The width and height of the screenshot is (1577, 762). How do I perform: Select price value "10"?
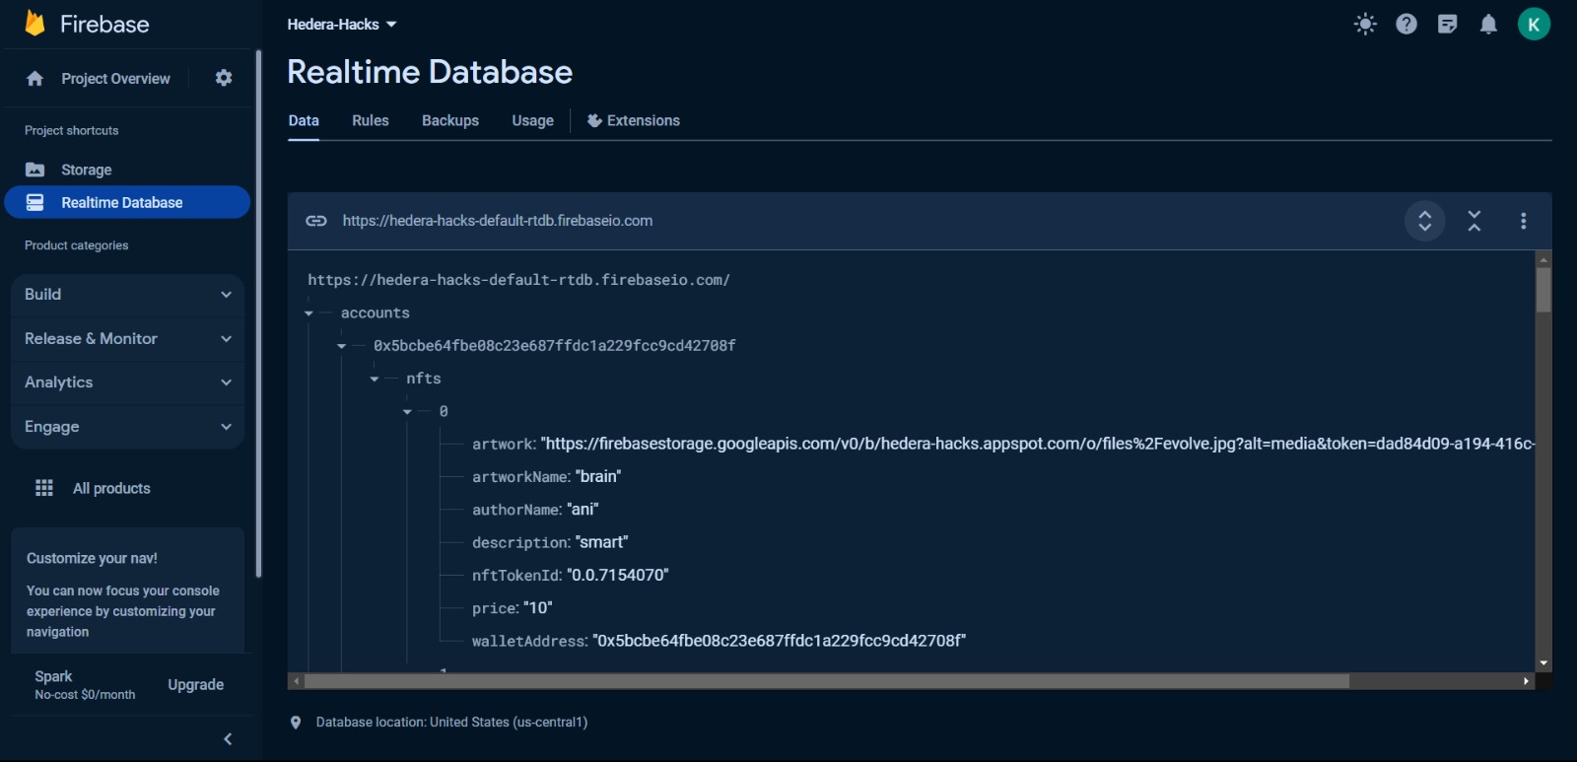tap(538, 608)
